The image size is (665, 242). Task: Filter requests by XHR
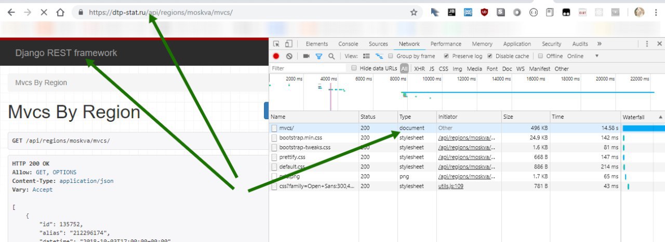pos(419,68)
